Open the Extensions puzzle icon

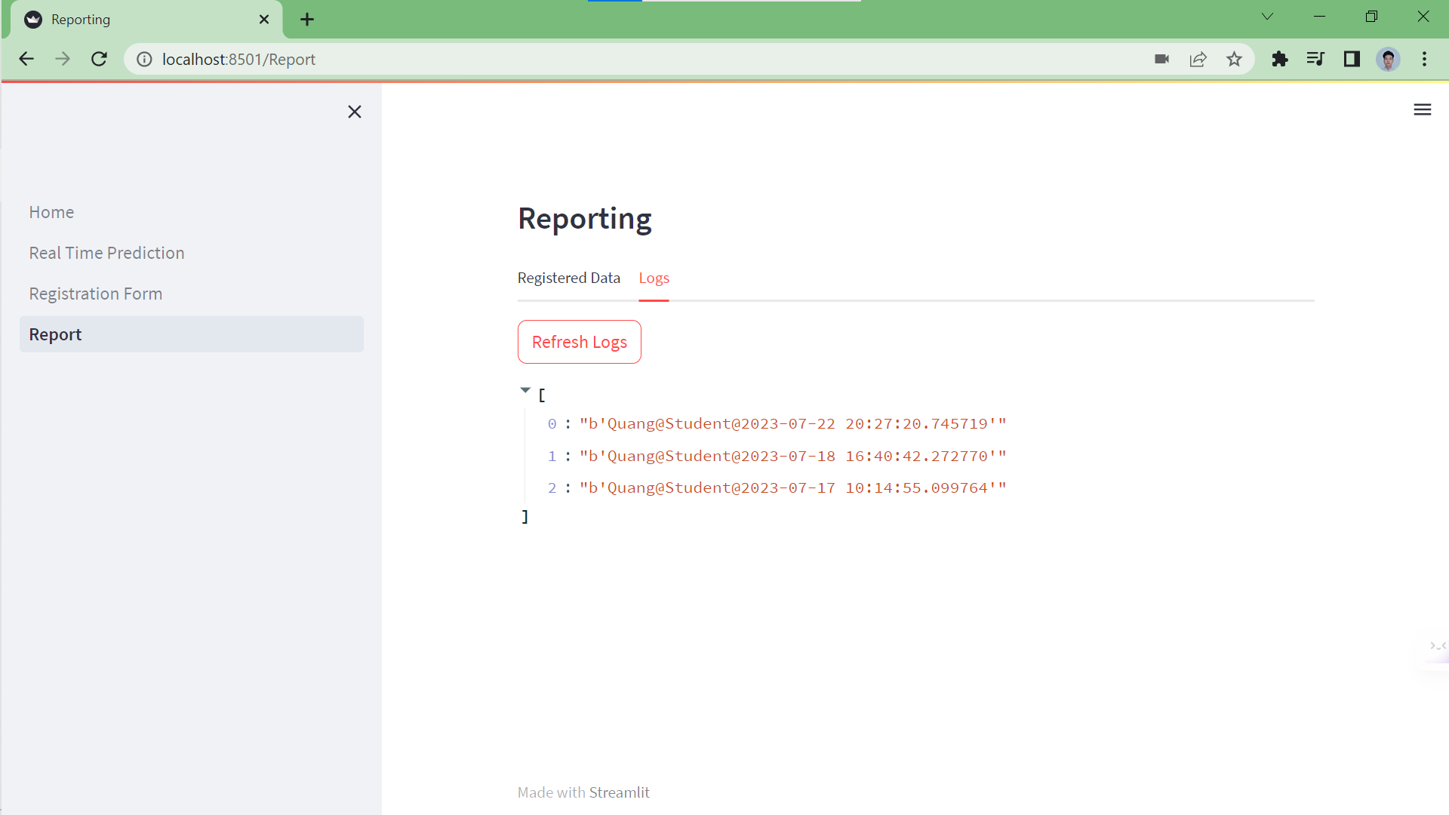tap(1279, 59)
